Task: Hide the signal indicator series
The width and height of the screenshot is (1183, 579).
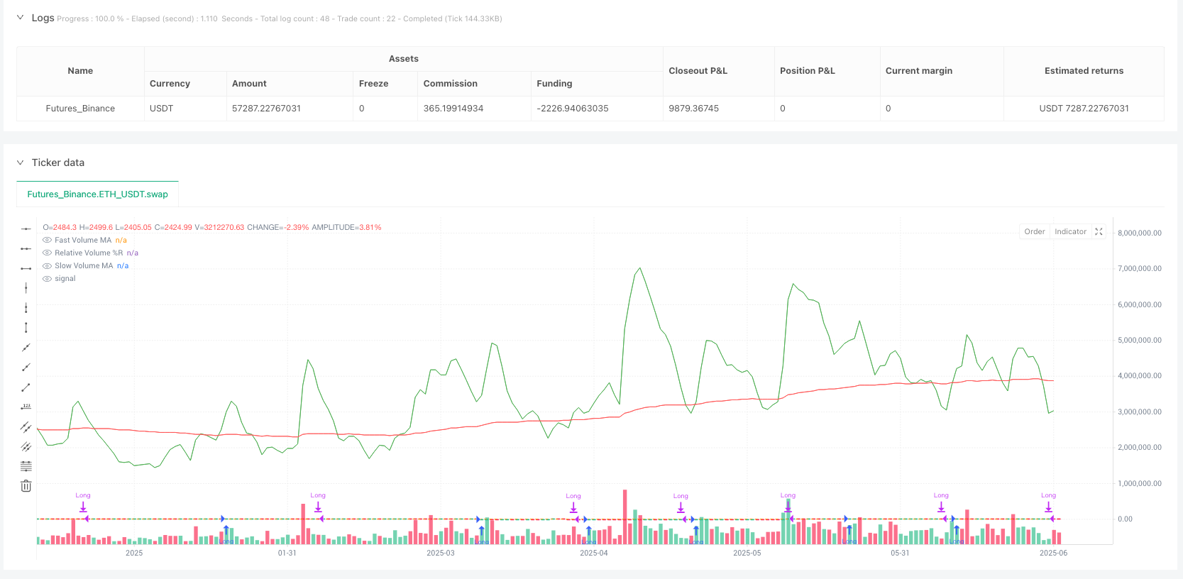Action: (47, 279)
